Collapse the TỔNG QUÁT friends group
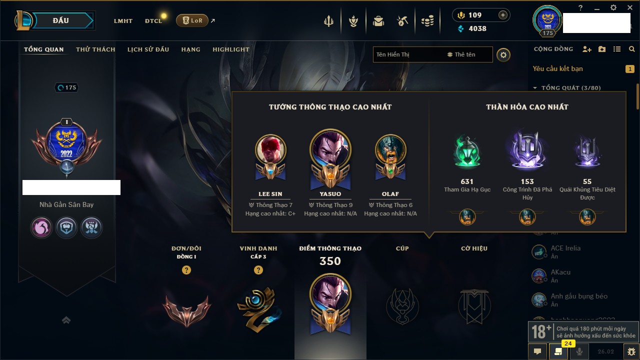This screenshot has width=640, height=360. point(535,88)
